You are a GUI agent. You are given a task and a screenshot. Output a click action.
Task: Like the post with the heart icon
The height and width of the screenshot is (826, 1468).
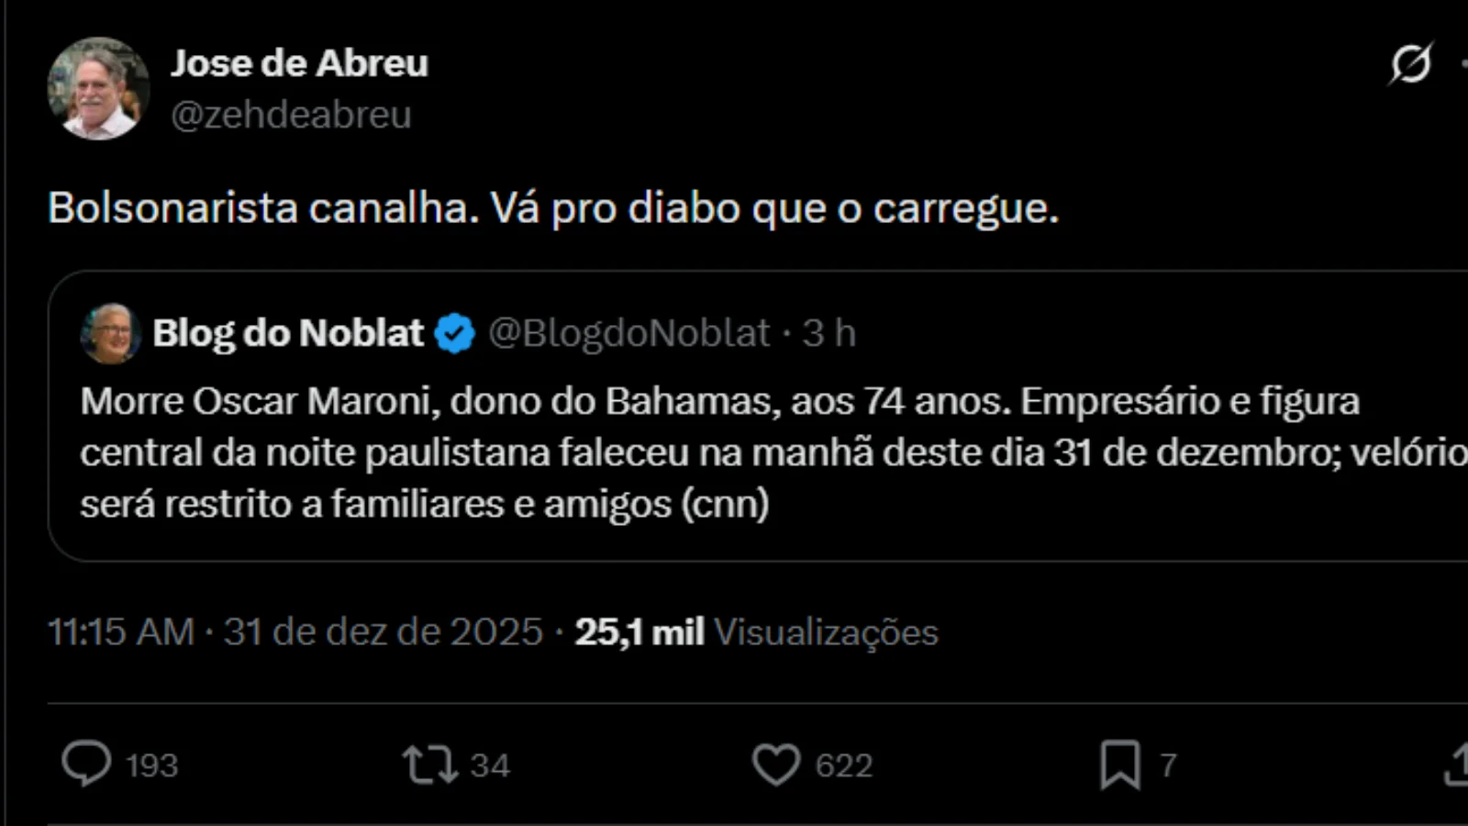(x=776, y=765)
